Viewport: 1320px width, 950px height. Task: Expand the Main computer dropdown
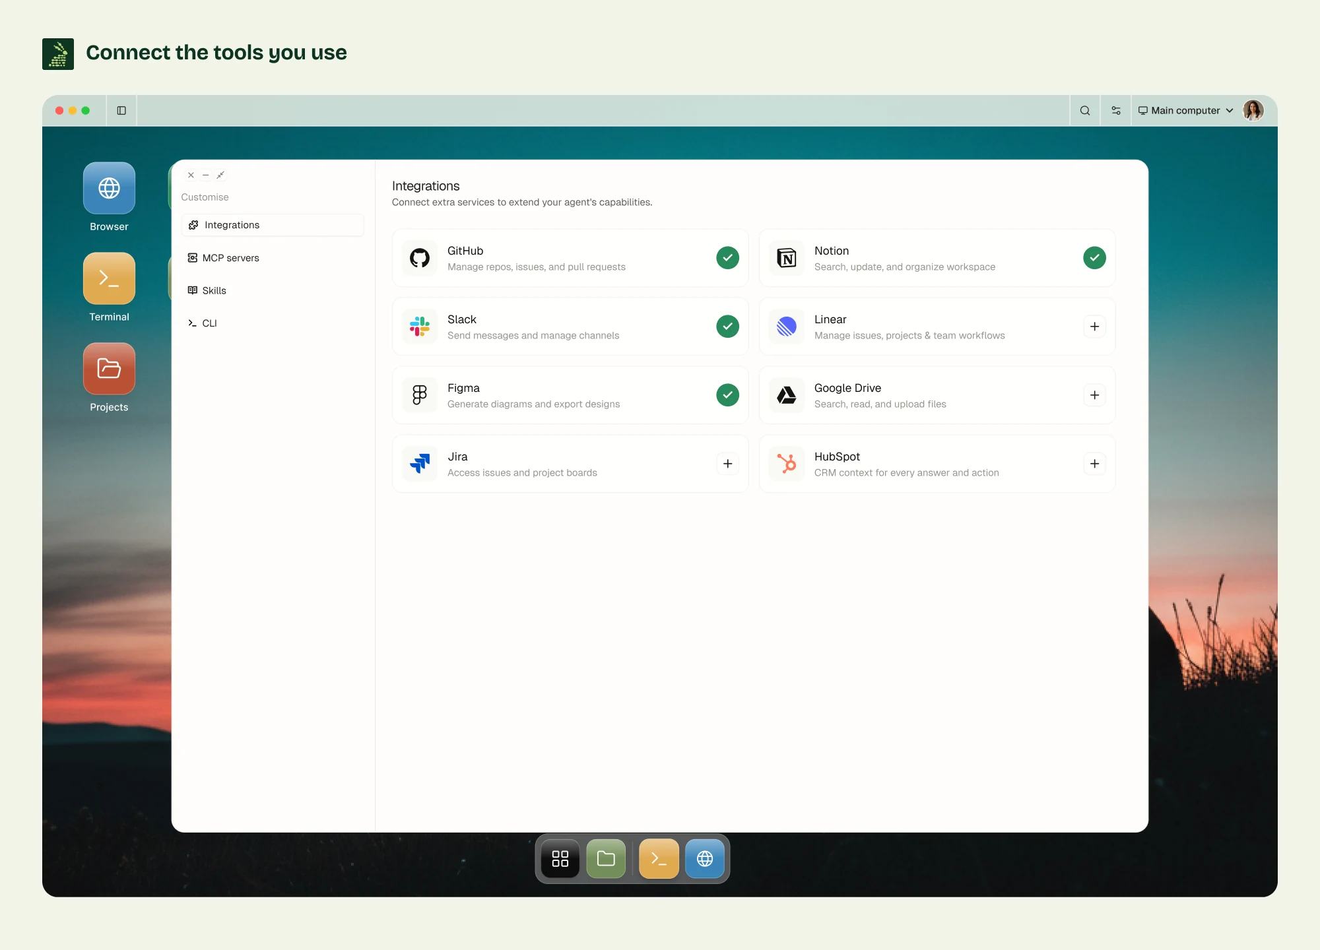(1185, 111)
